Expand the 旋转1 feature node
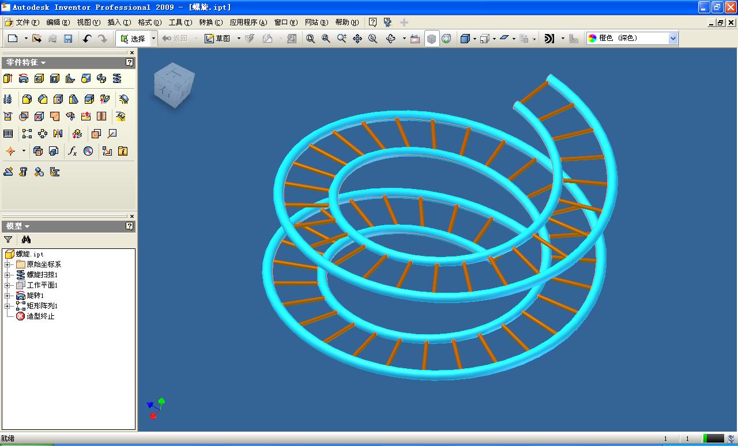Screen dimensions: 738x446 [x=7, y=296]
